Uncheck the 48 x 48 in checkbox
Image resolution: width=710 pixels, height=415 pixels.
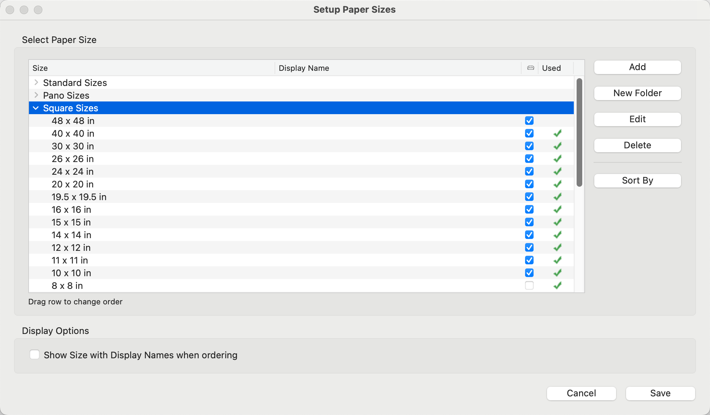click(x=529, y=121)
